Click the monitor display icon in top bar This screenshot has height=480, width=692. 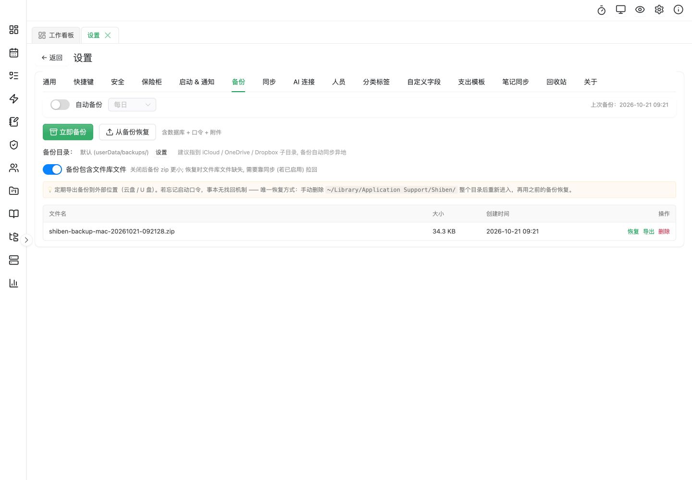pos(621,10)
